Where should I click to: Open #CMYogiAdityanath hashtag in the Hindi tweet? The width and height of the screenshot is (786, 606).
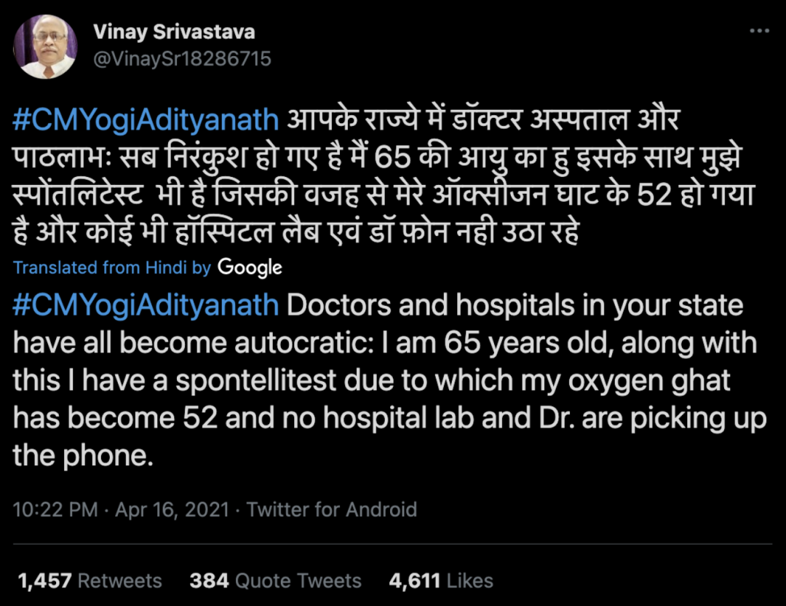(146, 119)
